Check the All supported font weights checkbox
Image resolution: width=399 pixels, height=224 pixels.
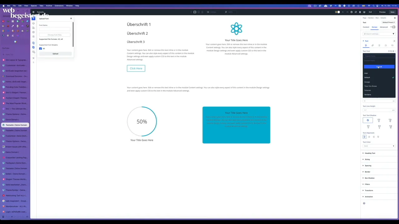pyautogui.click(x=41, y=49)
